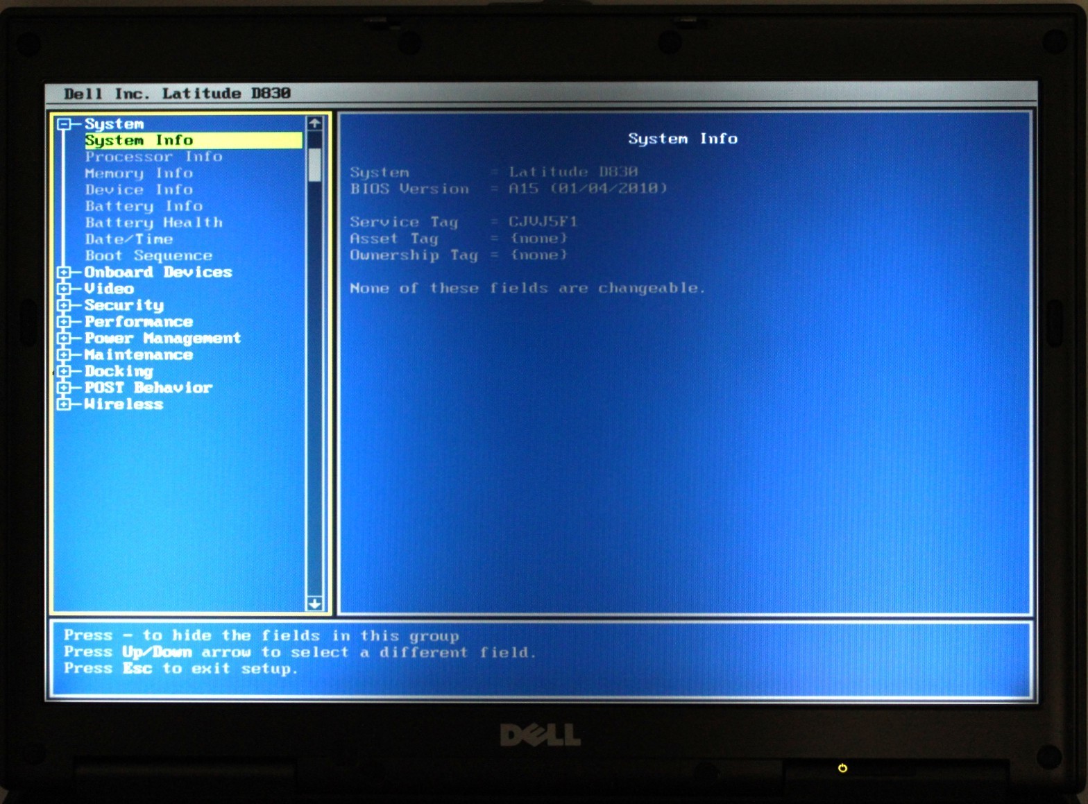
Task: Select the Security label
Action: 124,305
